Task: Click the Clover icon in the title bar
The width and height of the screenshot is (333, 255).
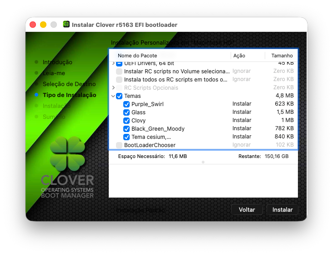Action: tap(66, 24)
